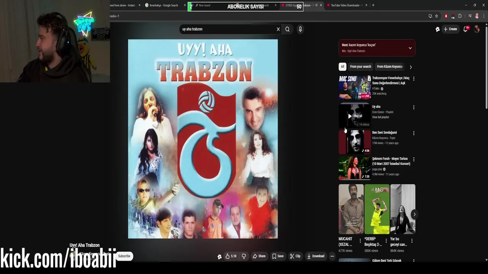Close the YouTube Video Downloader tab
The image size is (488, 274).
pos(366,5)
